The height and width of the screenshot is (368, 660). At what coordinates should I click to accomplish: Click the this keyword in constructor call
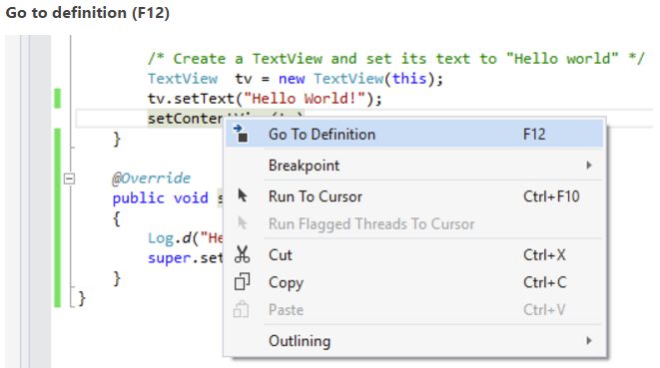(409, 78)
